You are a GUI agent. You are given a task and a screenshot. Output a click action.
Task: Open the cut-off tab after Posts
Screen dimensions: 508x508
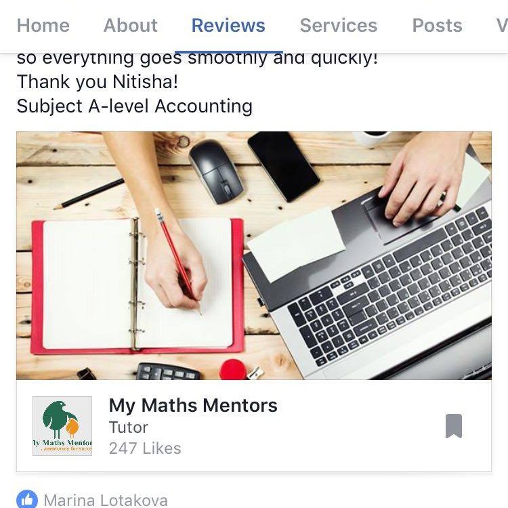click(x=502, y=25)
